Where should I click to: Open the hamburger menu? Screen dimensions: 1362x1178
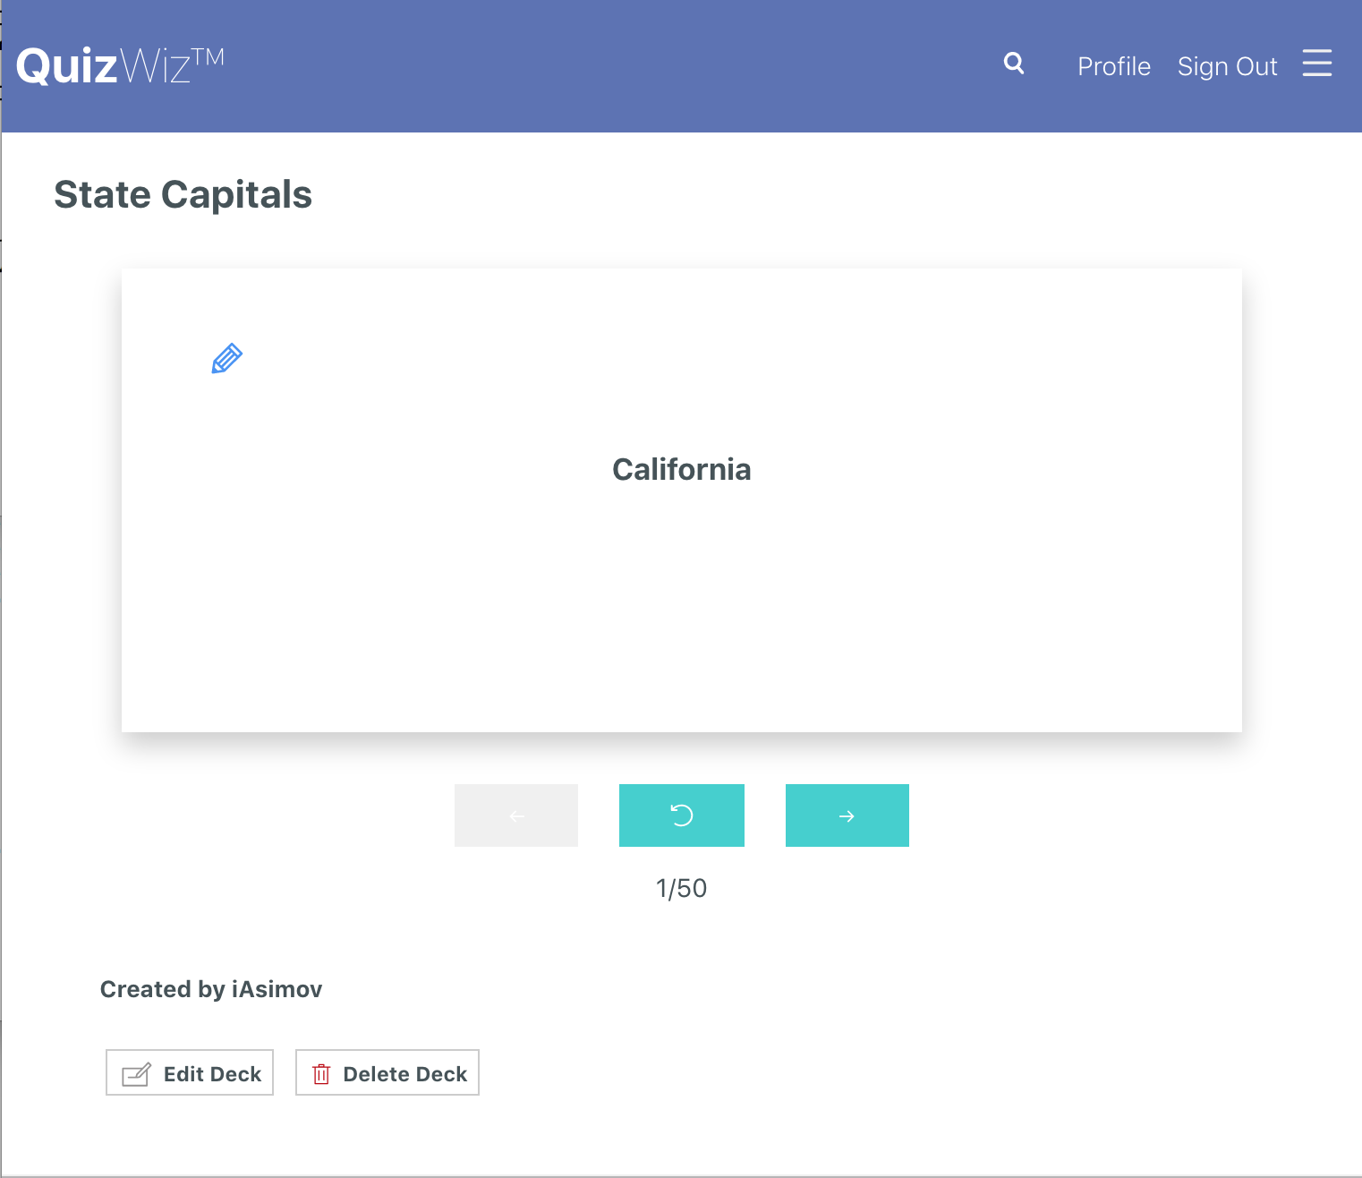[x=1316, y=64]
